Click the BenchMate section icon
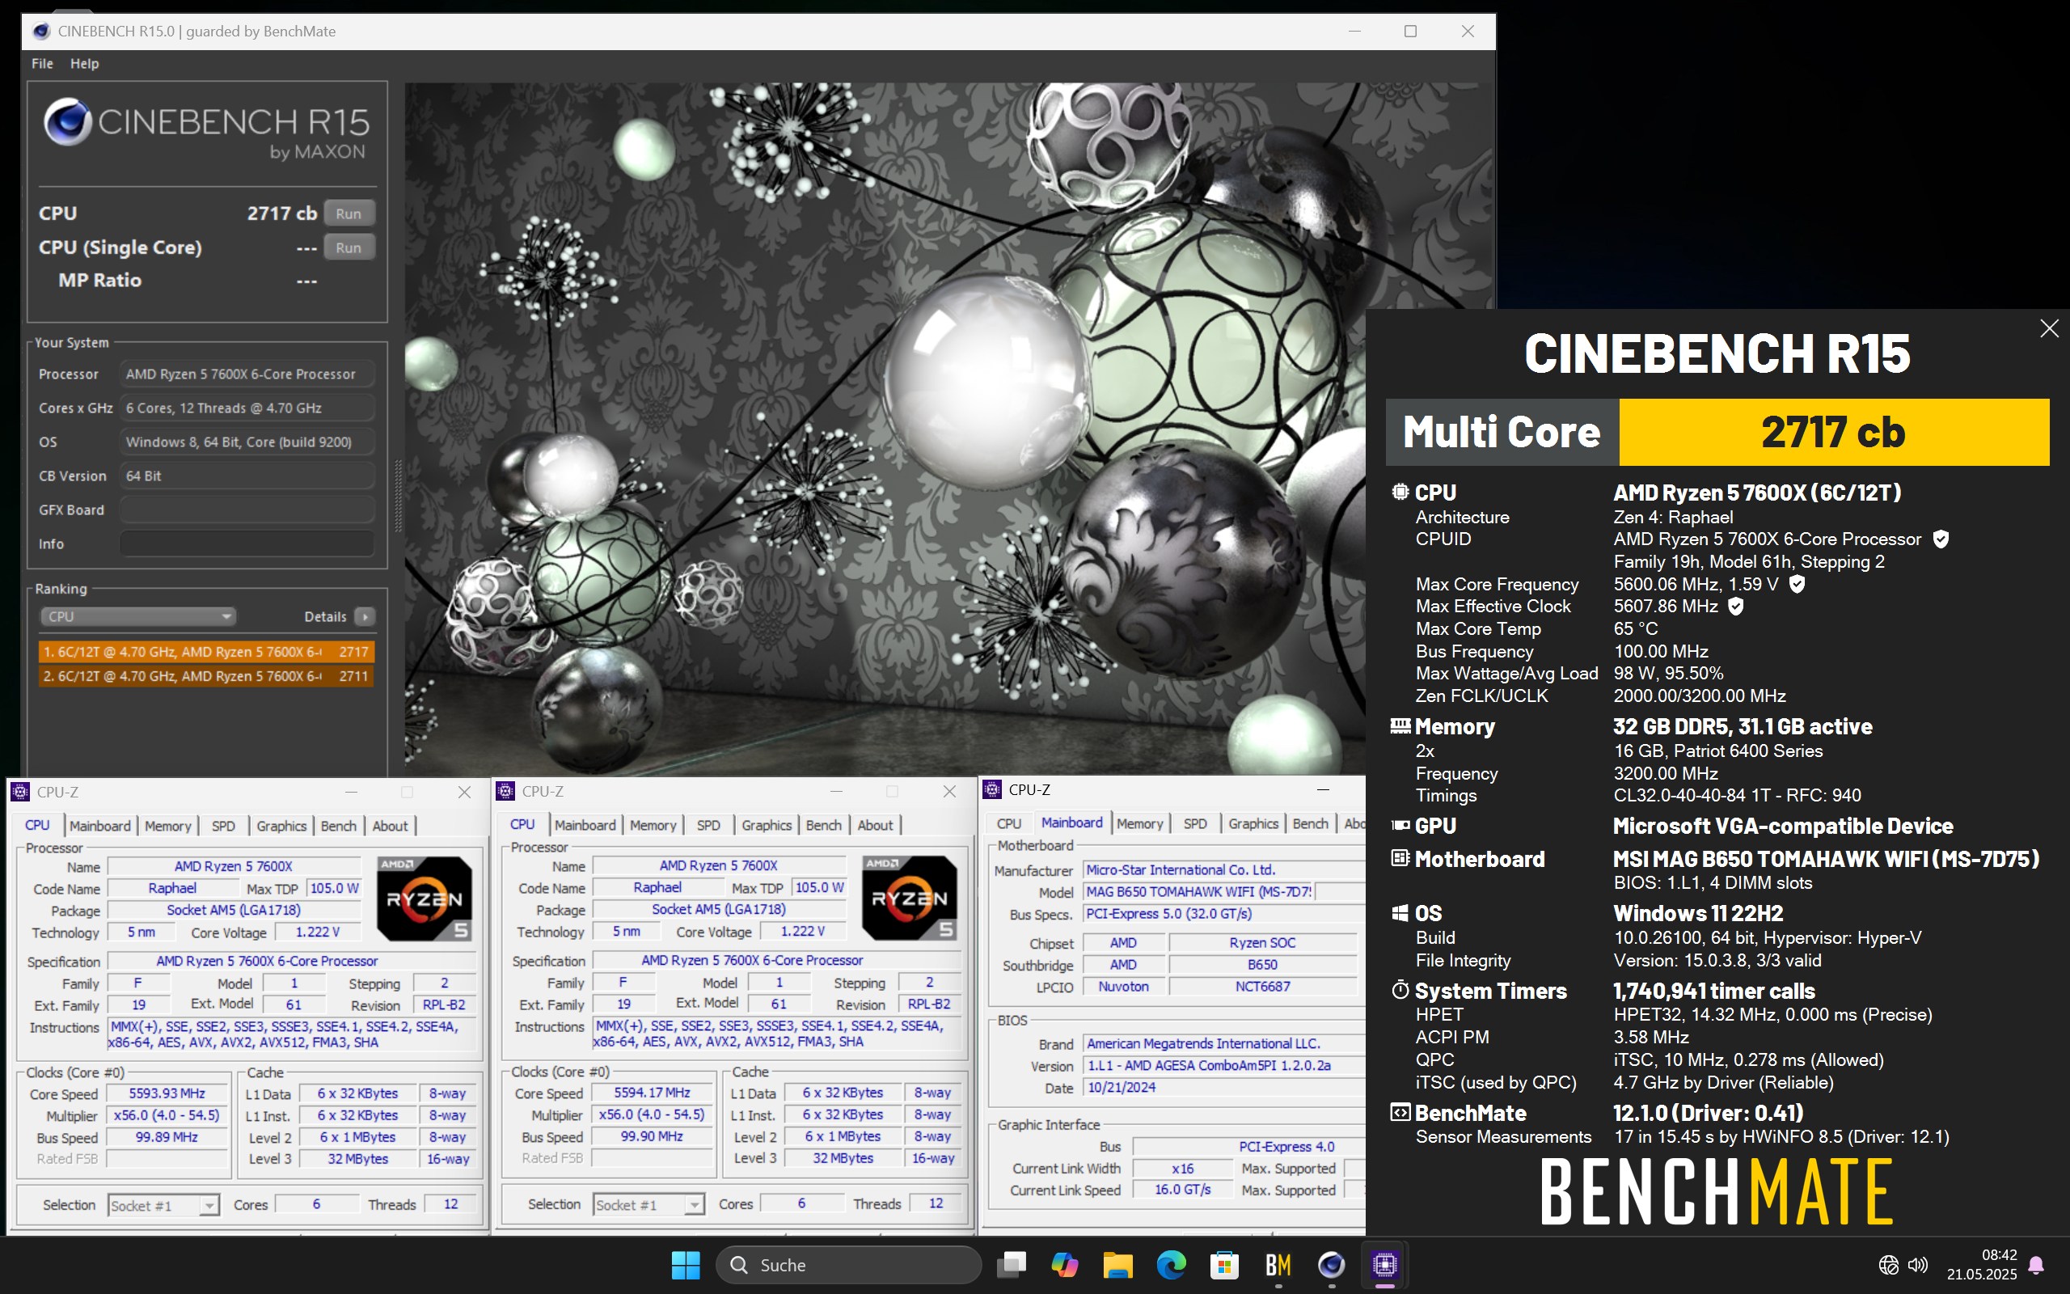2070x1294 pixels. pyautogui.click(x=1400, y=1113)
